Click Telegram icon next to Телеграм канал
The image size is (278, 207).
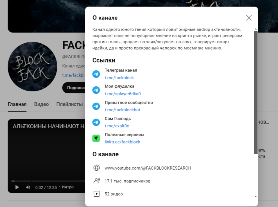pyautogui.click(x=96, y=74)
